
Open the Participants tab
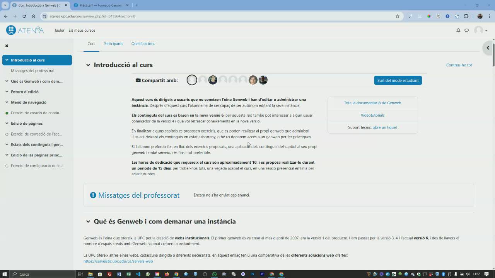pos(113,44)
